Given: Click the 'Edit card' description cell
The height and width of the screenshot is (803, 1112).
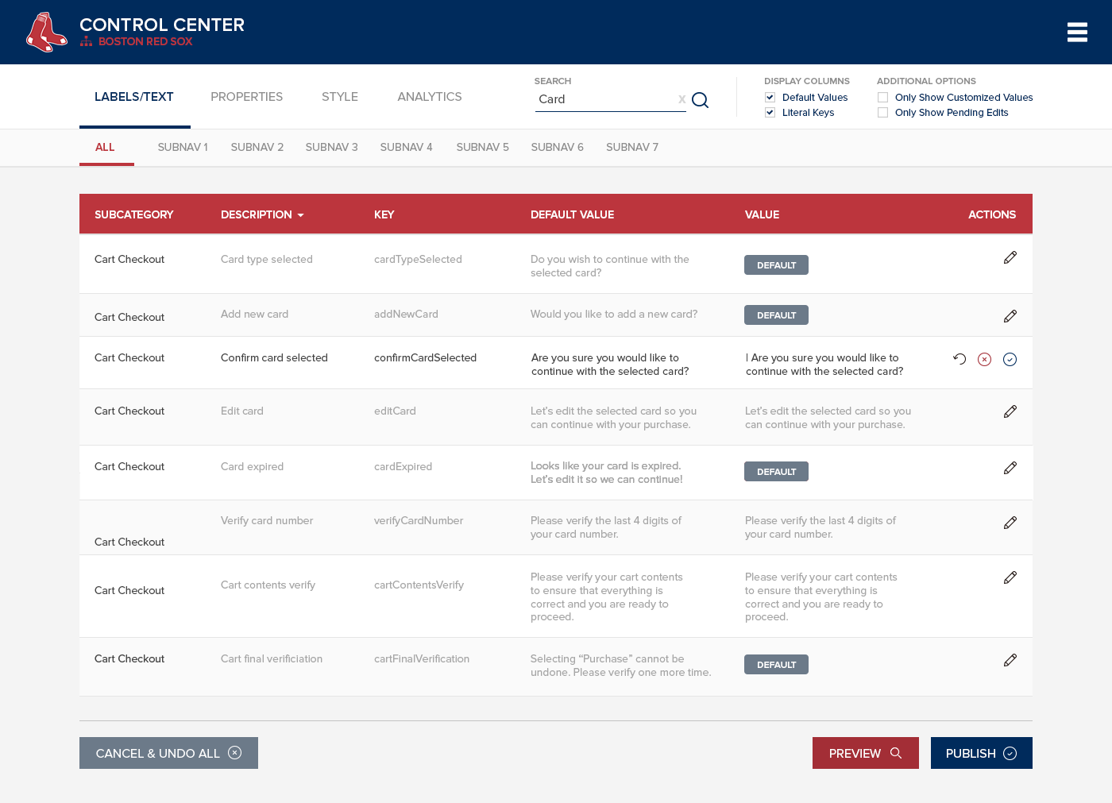Looking at the screenshot, I should pyautogui.click(x=242, y=411).
